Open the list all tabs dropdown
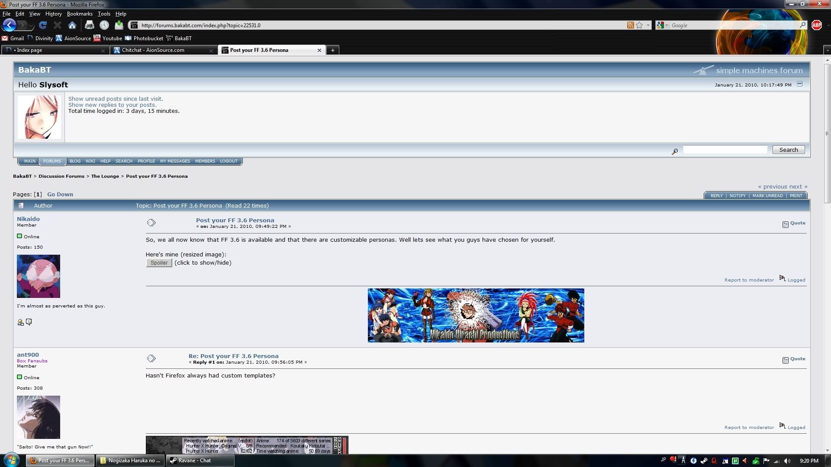 pyautogui.click(x=827, y=50)
